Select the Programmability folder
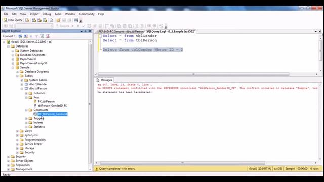 35,140
